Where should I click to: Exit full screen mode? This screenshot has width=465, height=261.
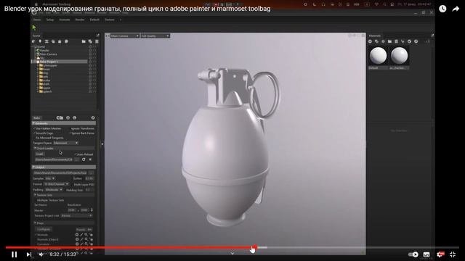pyautogui.click(x=453, y=254)
